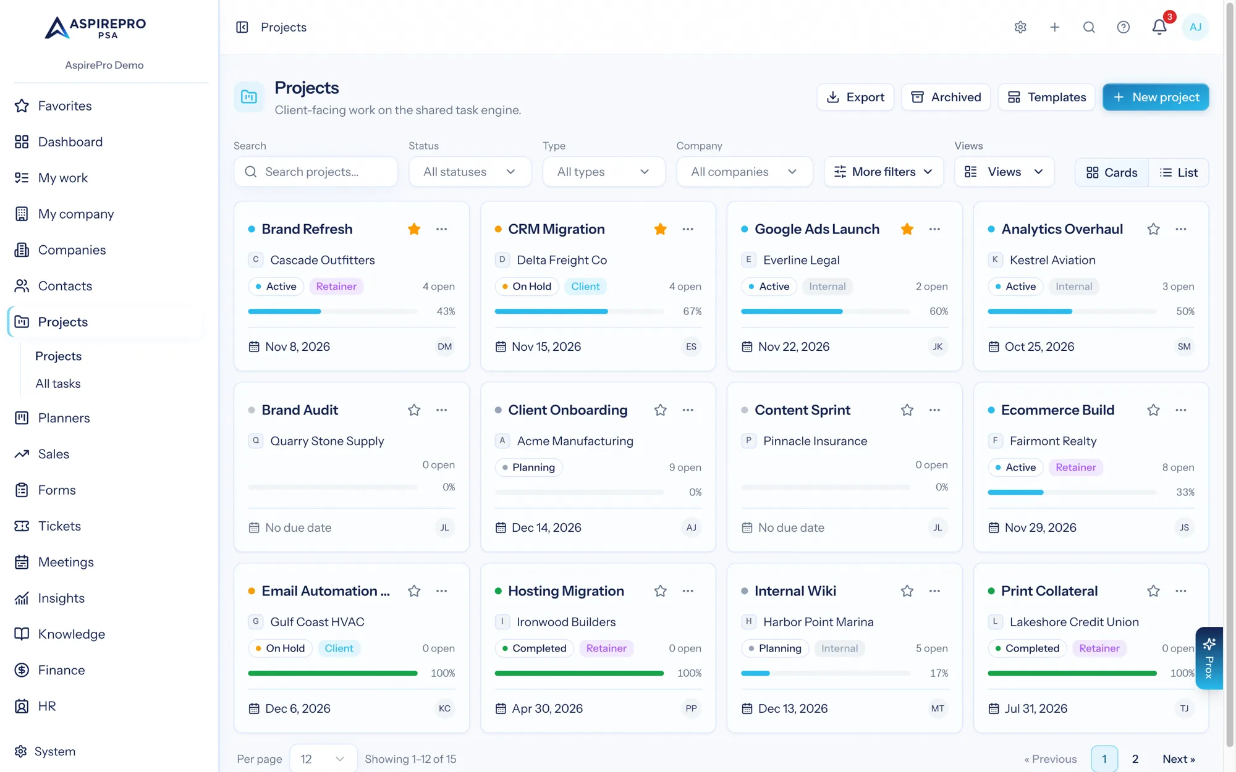
Task: Expand More filters
Action: pyautogui.click(x=884, y=172)
